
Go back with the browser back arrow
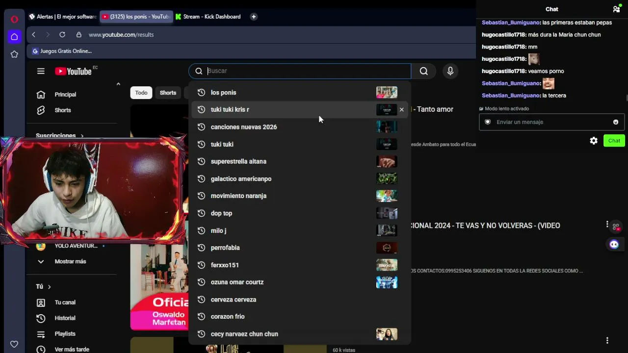(33, 35)
